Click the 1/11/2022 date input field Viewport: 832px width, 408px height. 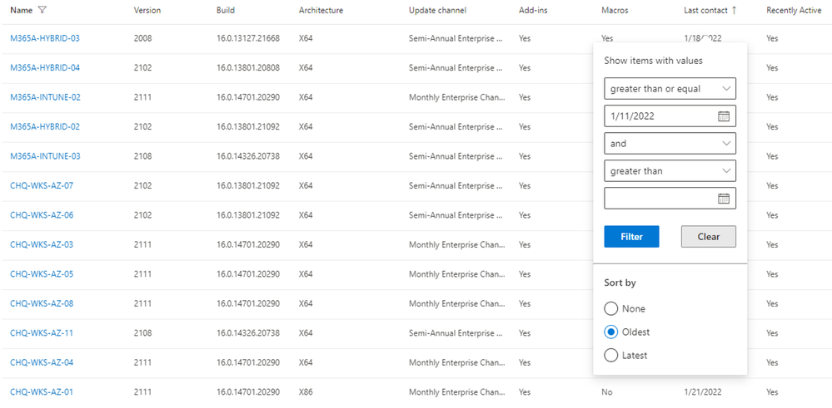click(670, 116)
